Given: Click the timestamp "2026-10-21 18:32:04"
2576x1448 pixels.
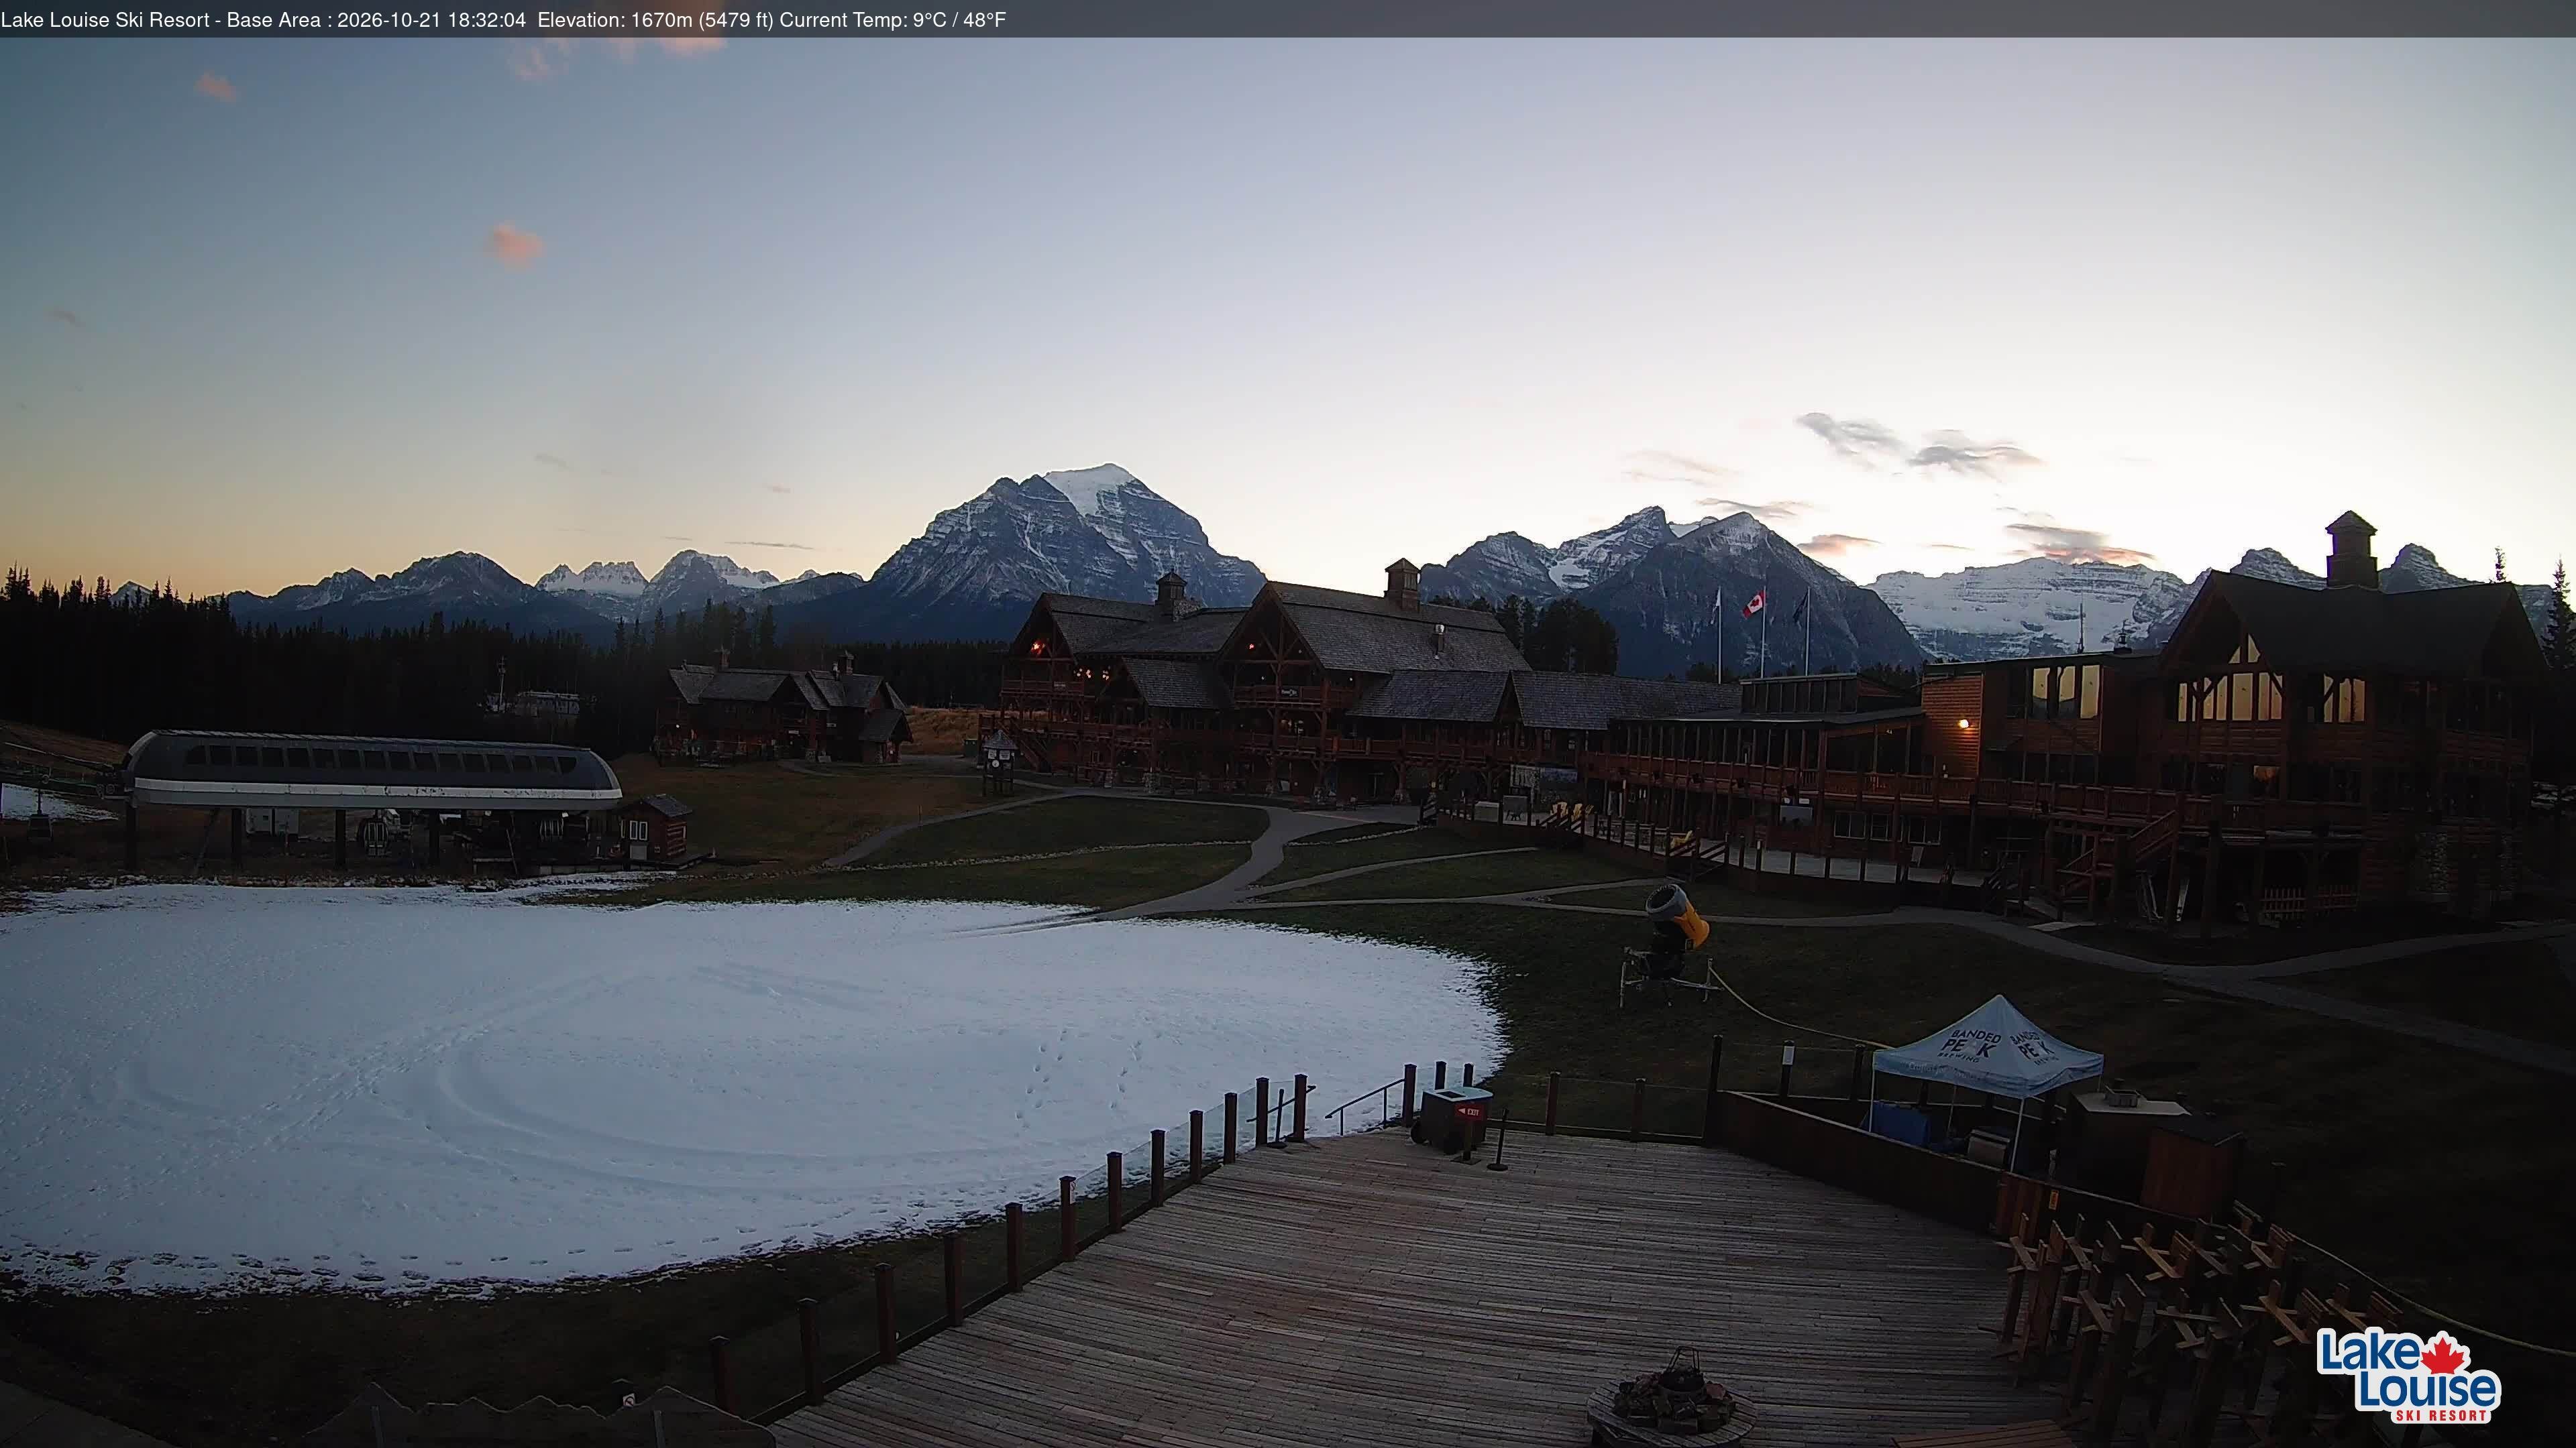Looking at the screenshot, I should (x=431, y=20).
